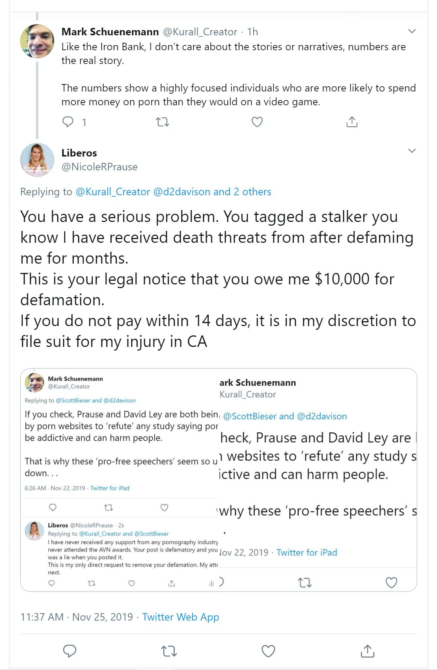
Task: Share Mark Schuenemann's Iron Bank tweet
Action: click(351, 122)
